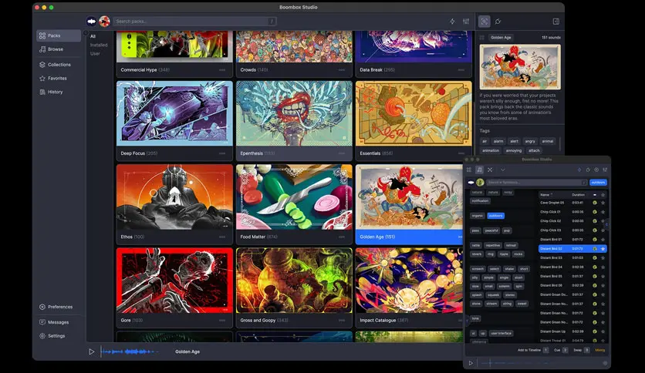Select the 'air' tag in details panel
Image resolution: width=645 pixels, height=373 pixels.
(485, 141)
